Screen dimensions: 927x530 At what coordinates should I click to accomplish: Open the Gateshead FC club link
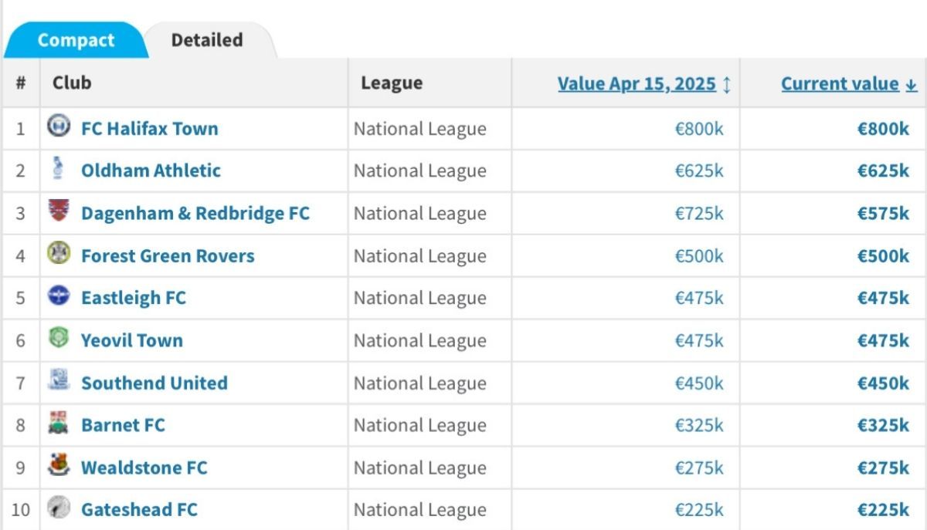pyautogui.click(x=139, y=510)
